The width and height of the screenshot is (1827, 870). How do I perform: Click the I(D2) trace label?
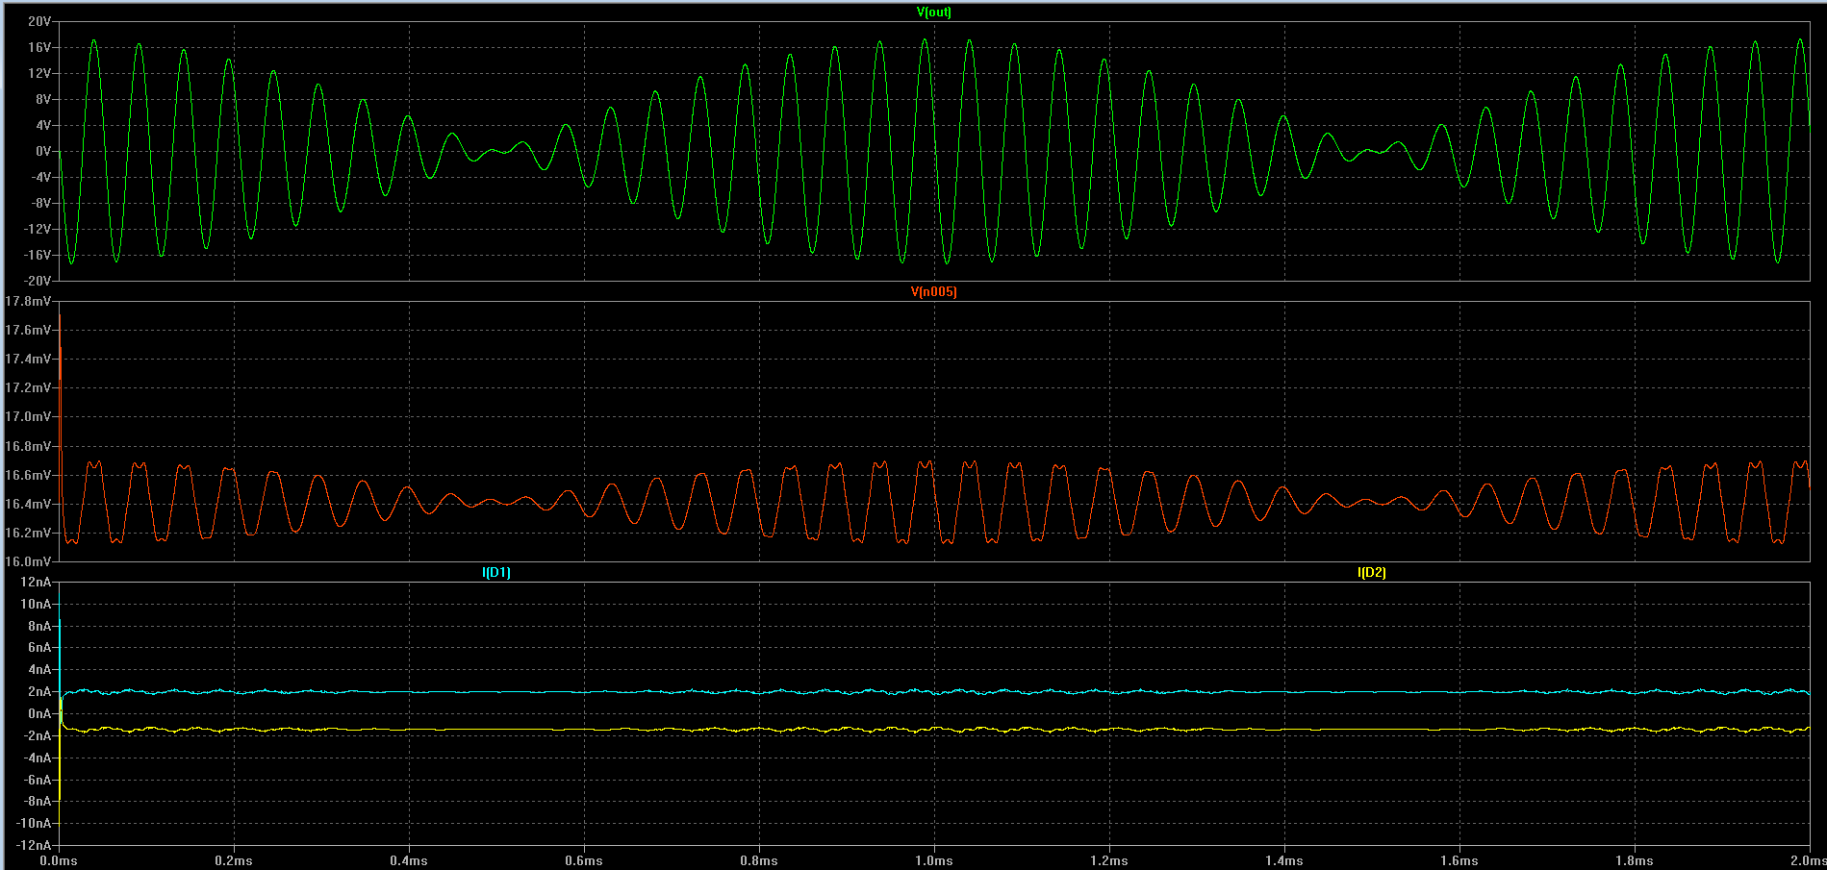click(1372, 573)
